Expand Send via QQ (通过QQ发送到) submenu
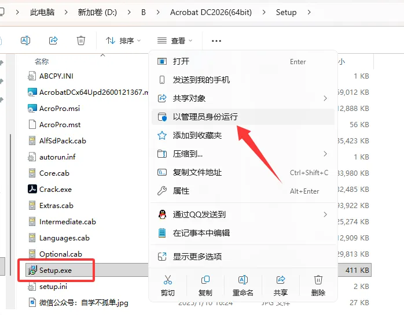The width and height of the screenshot is (404, 315). pyautogui.click(x=243, y=214)
